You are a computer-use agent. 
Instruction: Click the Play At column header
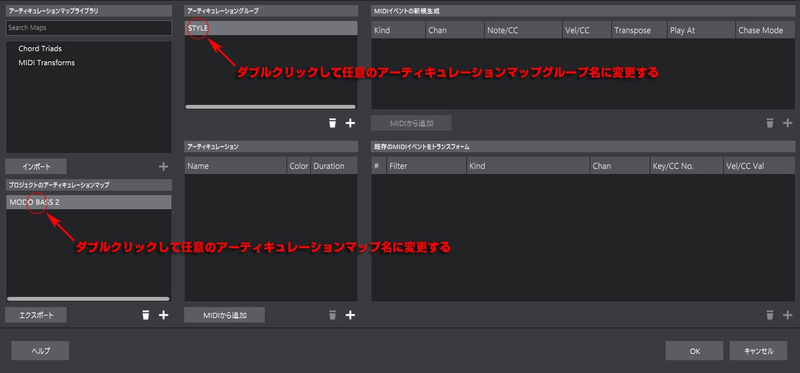pos(701,30)
